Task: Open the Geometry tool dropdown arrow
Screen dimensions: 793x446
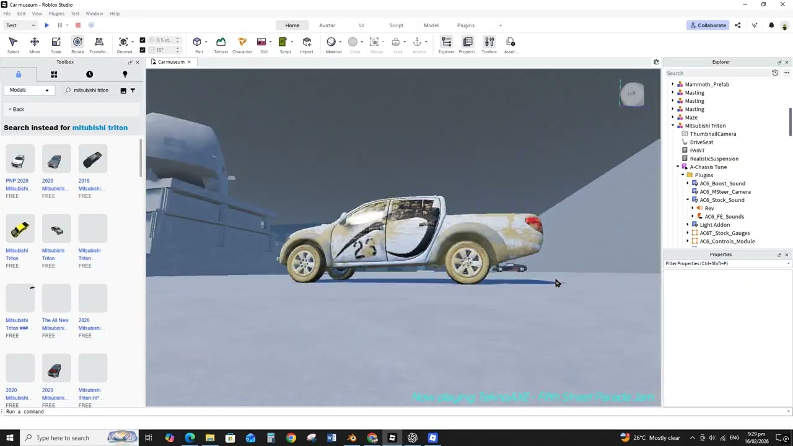Action: (x=132, y=42)
